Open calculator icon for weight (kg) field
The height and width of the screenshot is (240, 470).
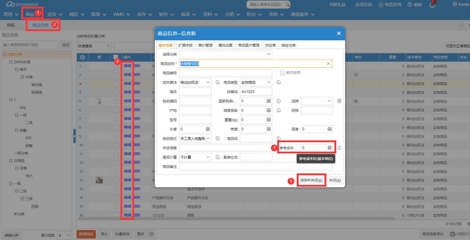point(269,120)
